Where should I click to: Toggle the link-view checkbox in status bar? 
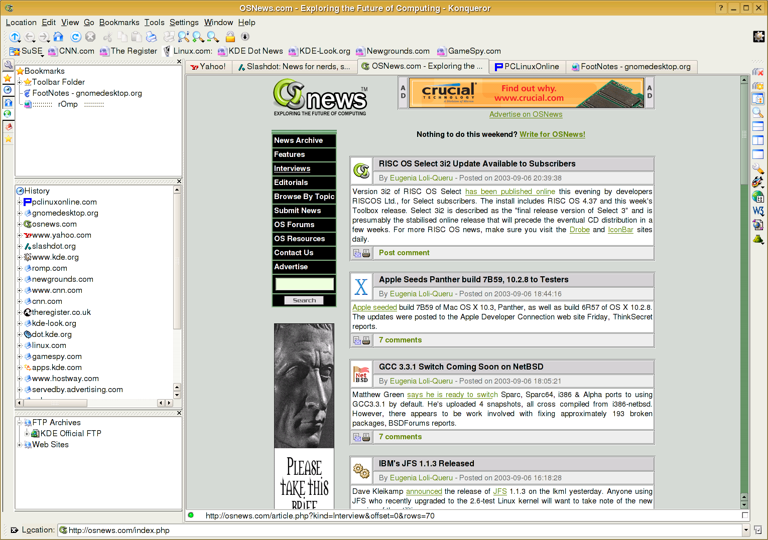[x=745, y=515]
